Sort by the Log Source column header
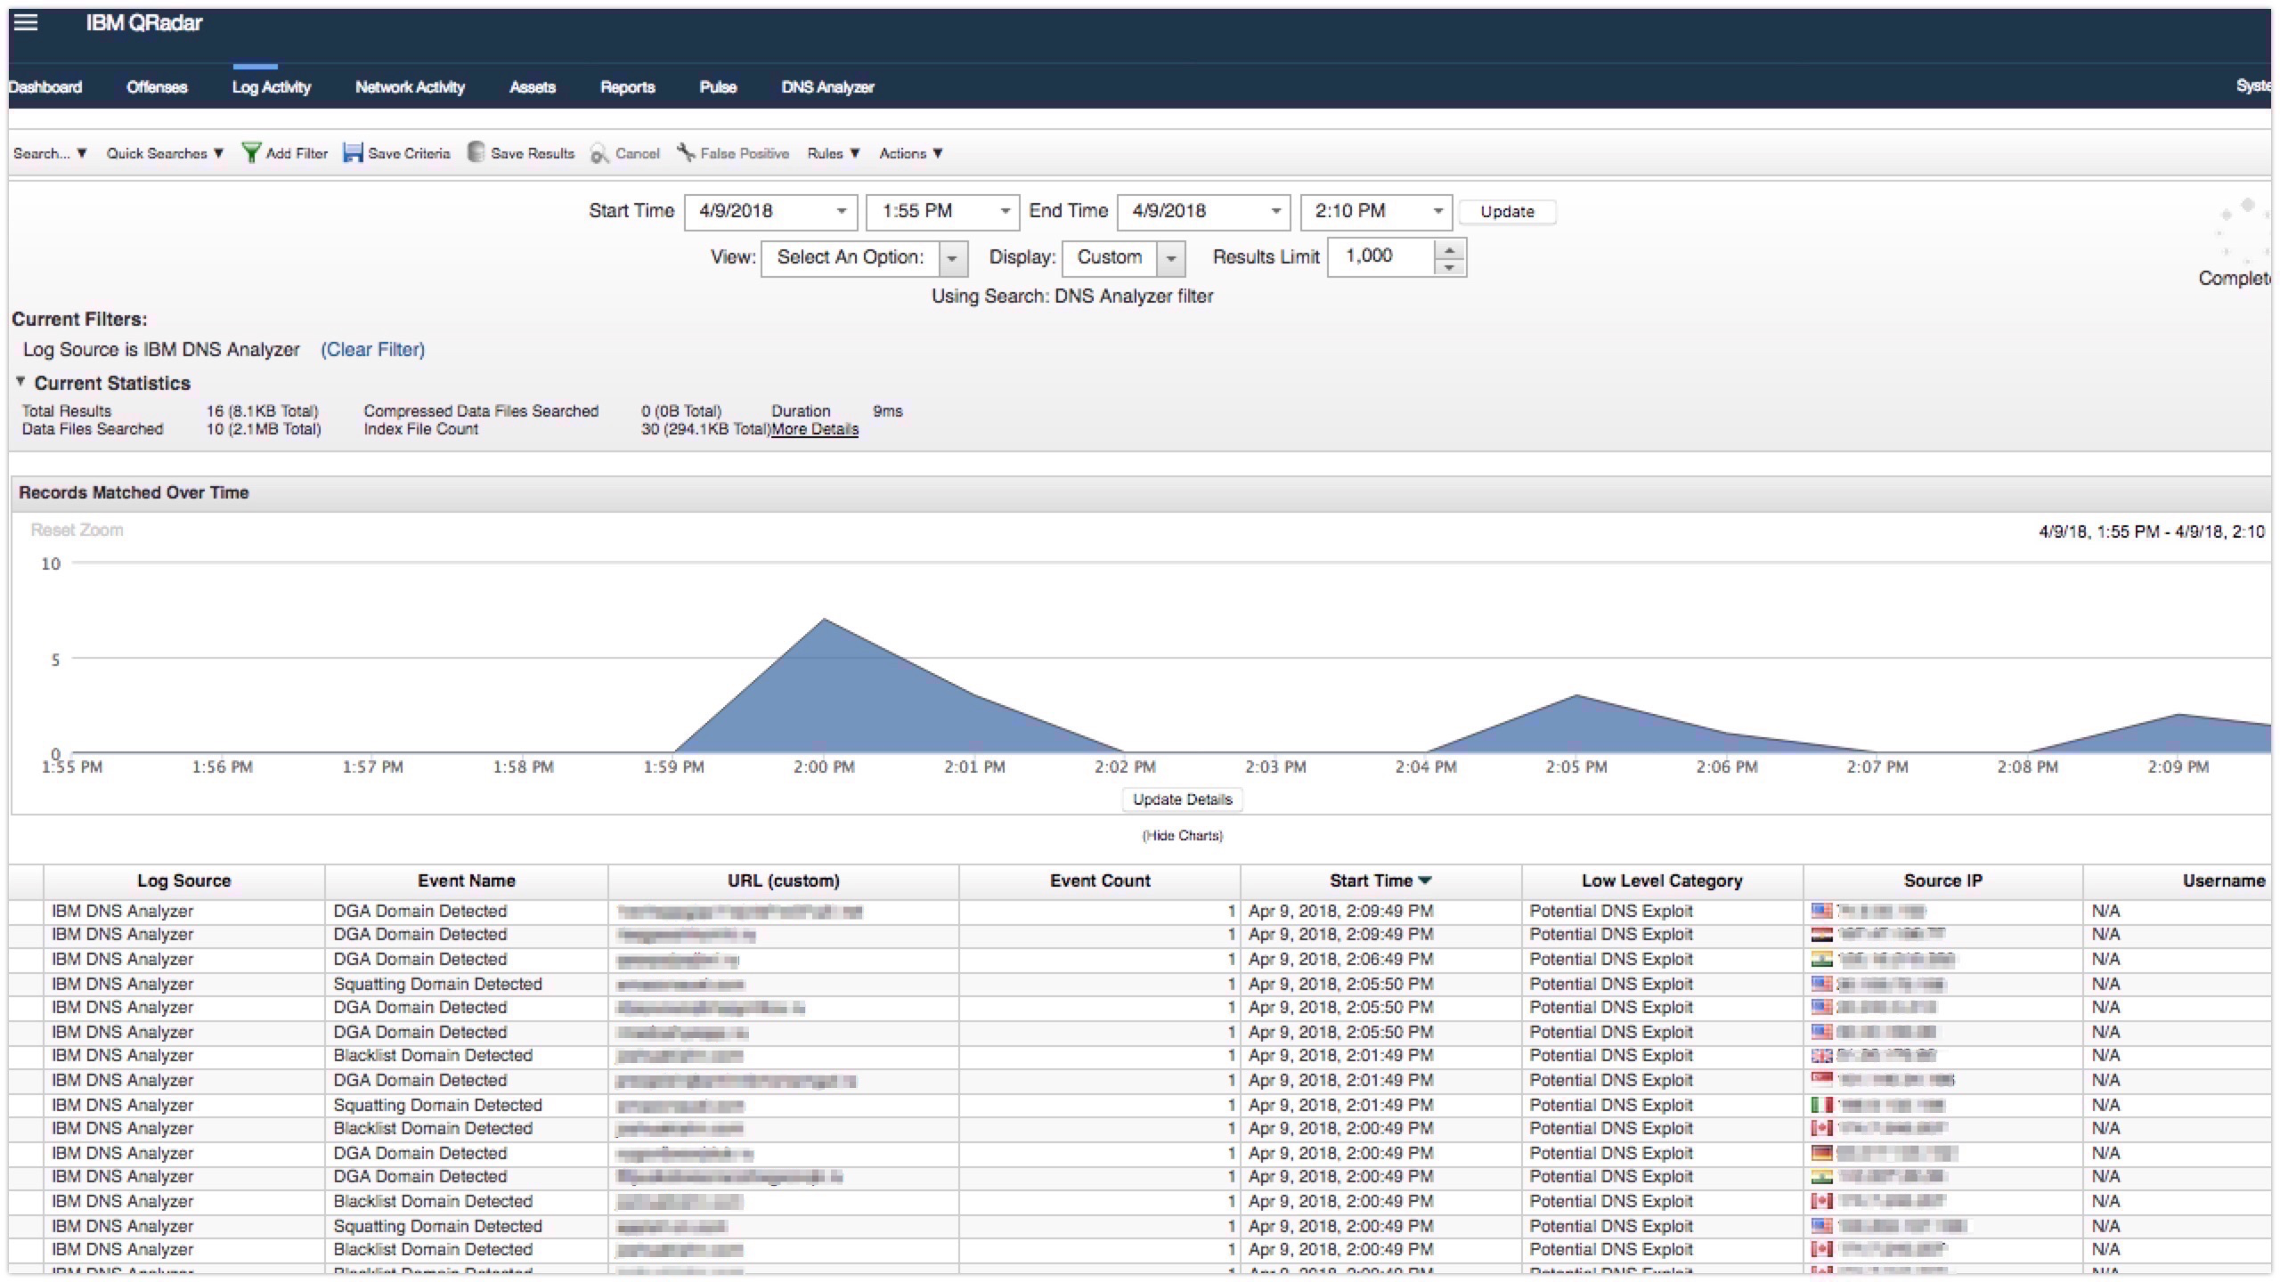The width and height of the screenshot is (2280, 1282). (x=184, y=880)
